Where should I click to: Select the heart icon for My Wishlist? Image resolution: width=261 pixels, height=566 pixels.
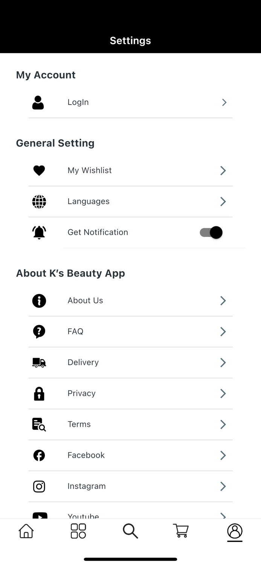tap(39, 170)
